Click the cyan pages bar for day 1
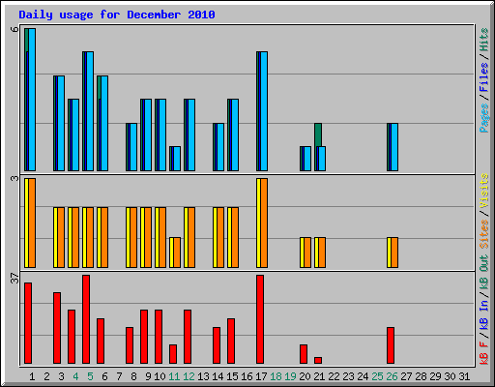Viewport: 495px width, 387px height. [x=32, y=100]
